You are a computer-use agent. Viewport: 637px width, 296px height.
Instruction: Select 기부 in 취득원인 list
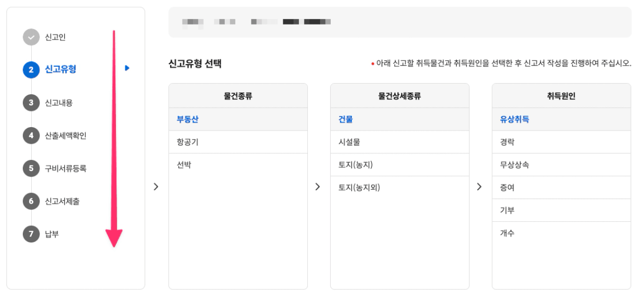click(562, 210)
